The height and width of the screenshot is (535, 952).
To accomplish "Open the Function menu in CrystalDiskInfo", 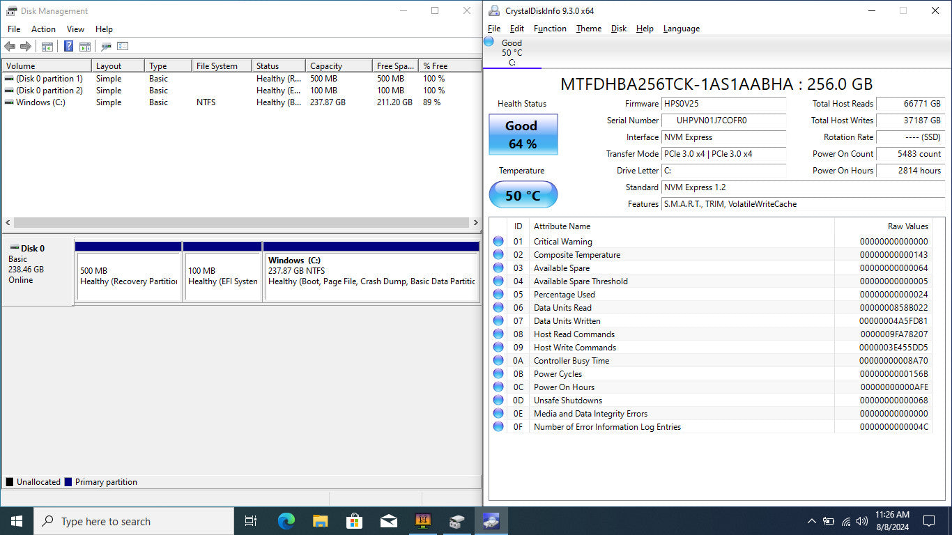I will point(550,29).
